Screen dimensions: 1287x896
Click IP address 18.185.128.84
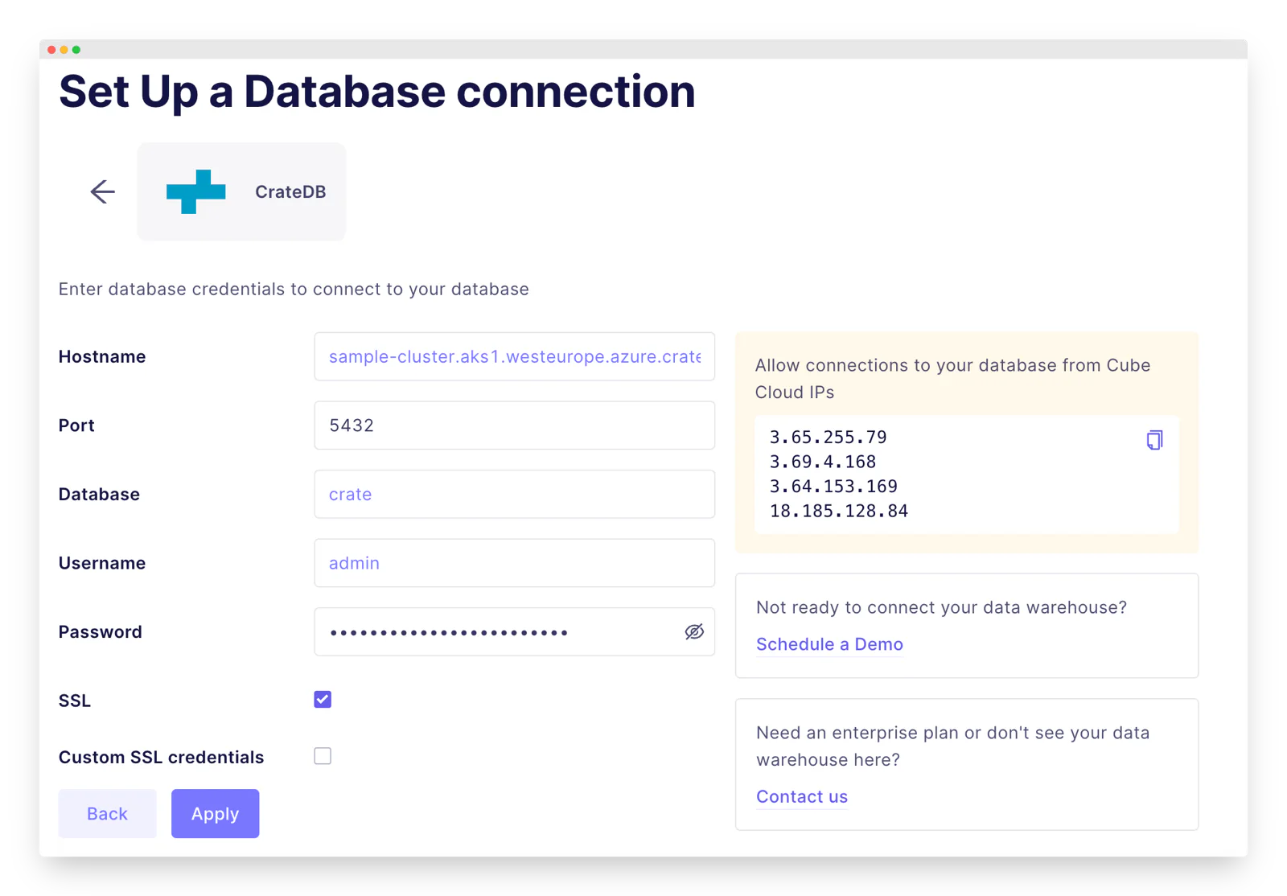[x=838, y=511]
